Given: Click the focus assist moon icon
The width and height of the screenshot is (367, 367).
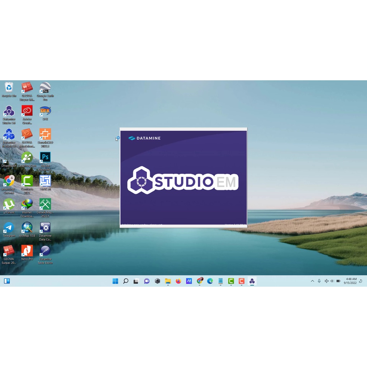Looking at the screenshot, I should tap(361, 281).
